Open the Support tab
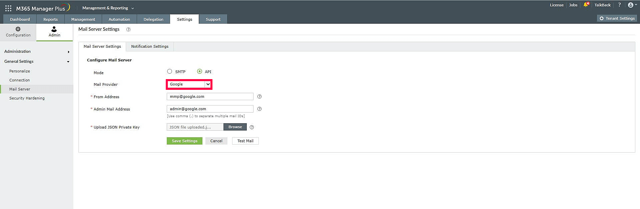Viewport: 640px width, 209px height. pyautogui.click(x=213, y=19)
